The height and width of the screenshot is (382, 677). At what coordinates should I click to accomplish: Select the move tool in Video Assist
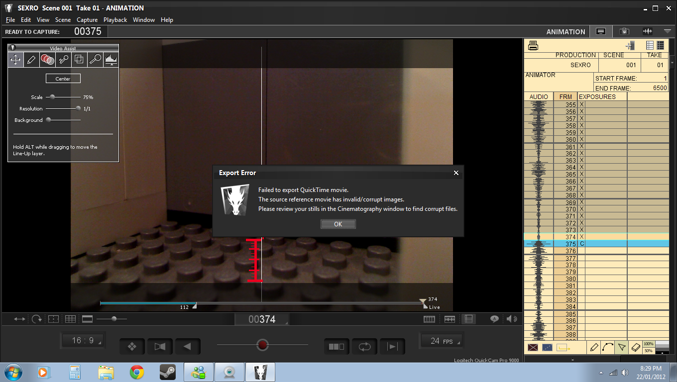pos(15,60)
